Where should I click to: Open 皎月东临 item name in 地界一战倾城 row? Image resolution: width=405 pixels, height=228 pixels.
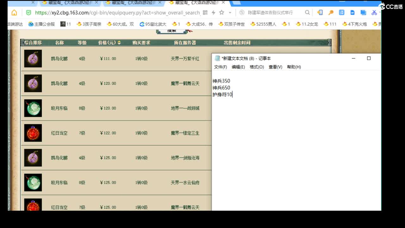(59, 108)
